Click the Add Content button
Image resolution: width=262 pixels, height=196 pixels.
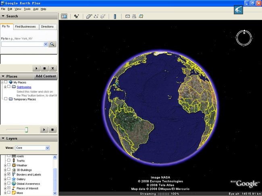pos(46,76)
